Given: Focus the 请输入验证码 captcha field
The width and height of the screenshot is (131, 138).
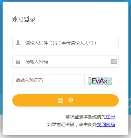Looking at the screenshot, I should 48,80.
